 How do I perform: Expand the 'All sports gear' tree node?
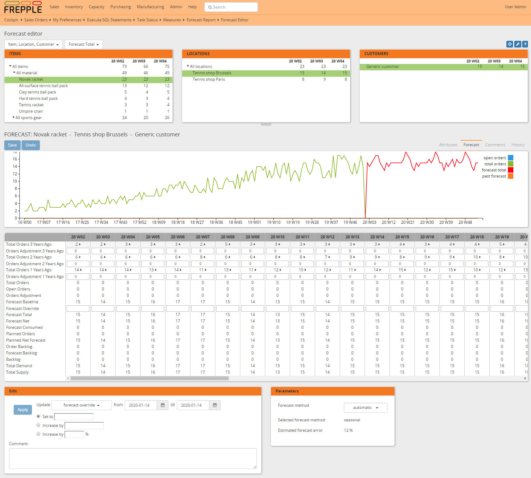click(14, 117)
